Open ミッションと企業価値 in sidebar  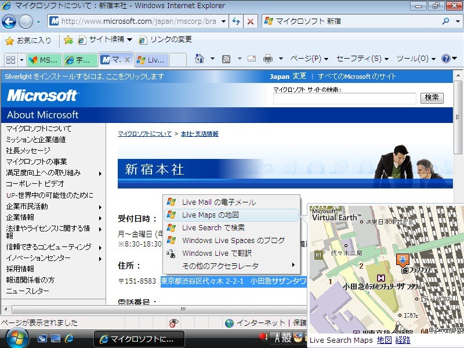click(x=36, y=140)
